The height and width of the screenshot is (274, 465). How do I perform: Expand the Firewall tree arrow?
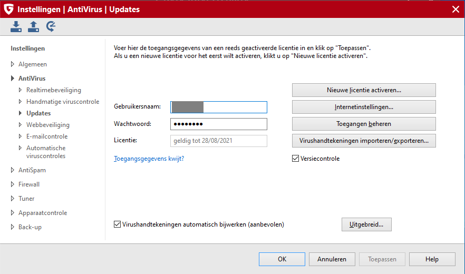pyautogui.click(x=13, y=184)
